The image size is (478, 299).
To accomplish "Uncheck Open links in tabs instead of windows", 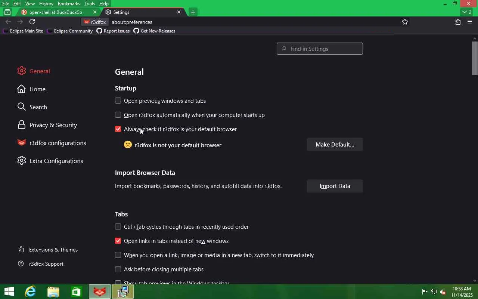I will click(x=118, y=241).
